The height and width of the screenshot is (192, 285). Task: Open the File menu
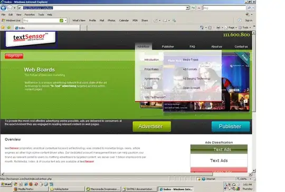coord(3,15)
